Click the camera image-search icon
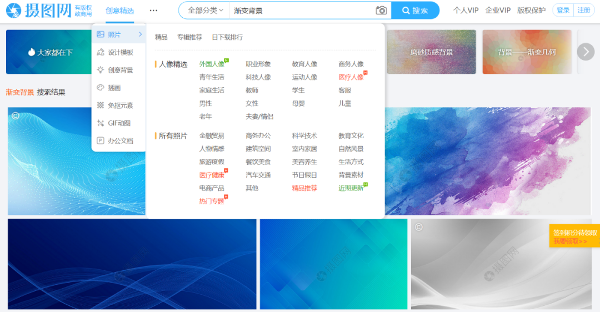The image size is (600, 312). [381, 11]
